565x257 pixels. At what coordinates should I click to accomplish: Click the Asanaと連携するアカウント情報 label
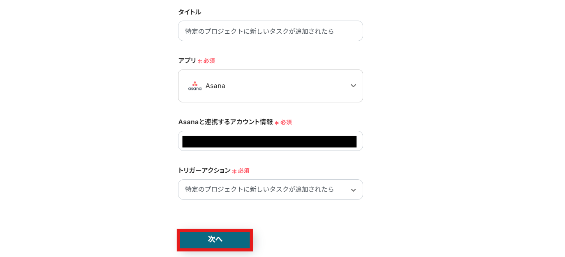click(225, 122)
